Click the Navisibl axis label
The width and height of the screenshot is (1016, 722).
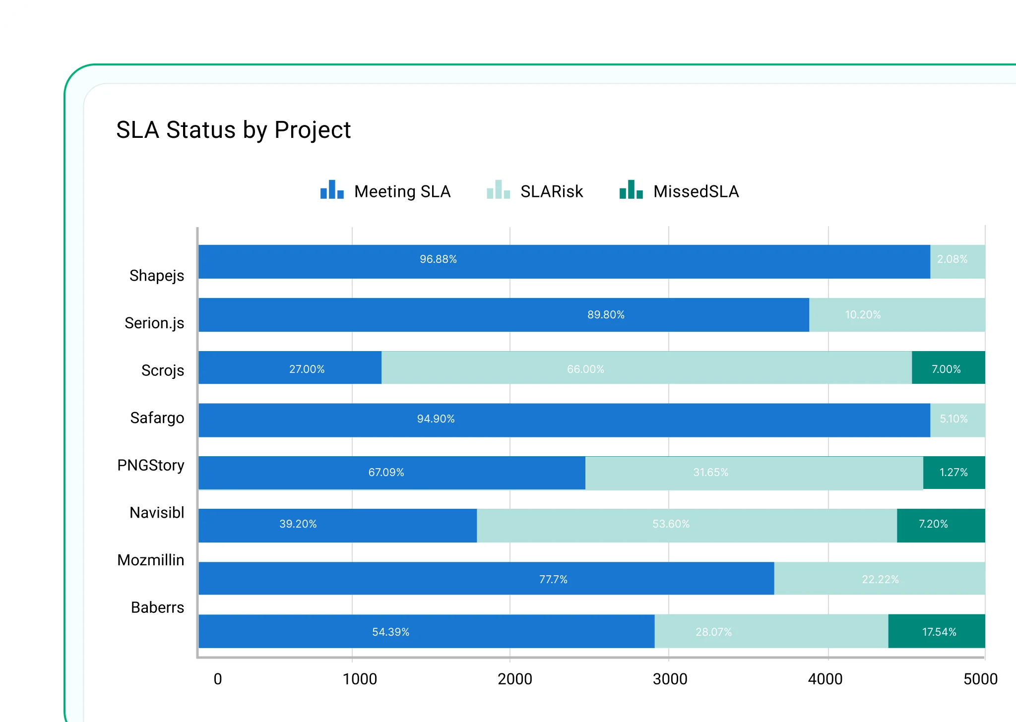click(x=157, y=513)
